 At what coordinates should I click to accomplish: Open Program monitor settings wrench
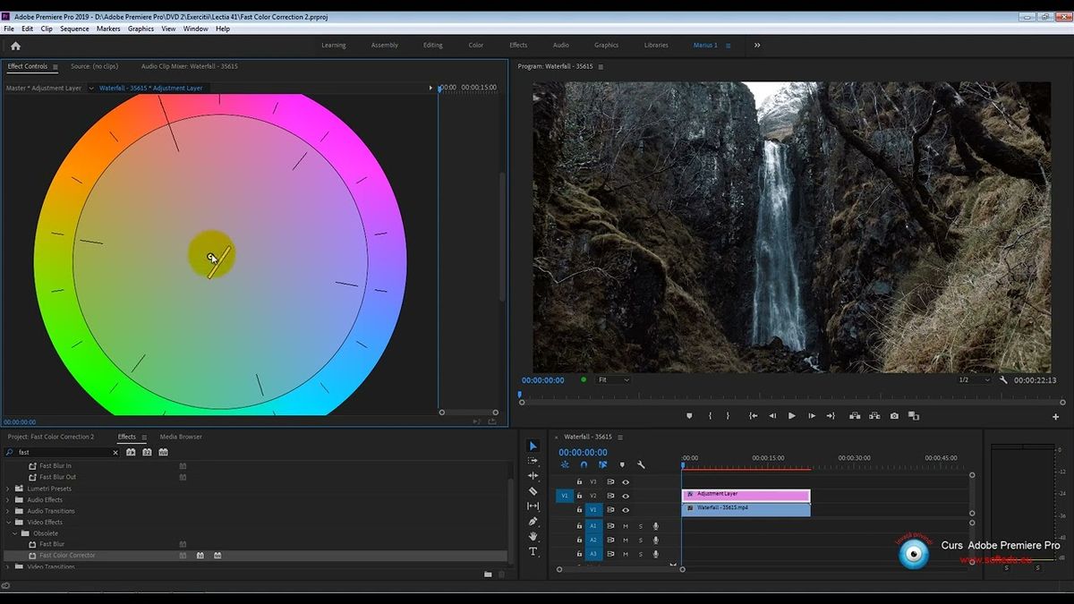pyautogui.click(x=1004, y=380)
